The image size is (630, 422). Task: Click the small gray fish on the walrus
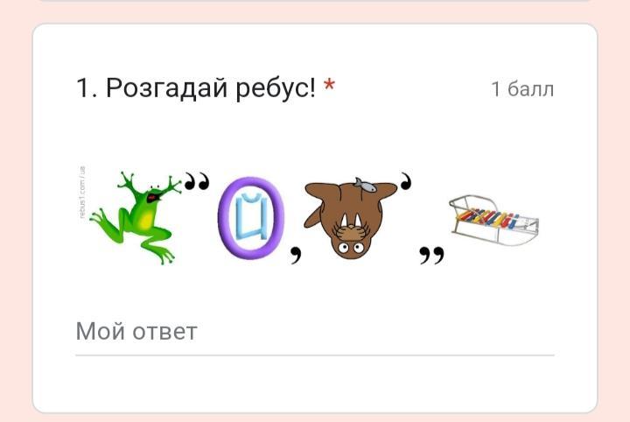click(x=365, y=185)
